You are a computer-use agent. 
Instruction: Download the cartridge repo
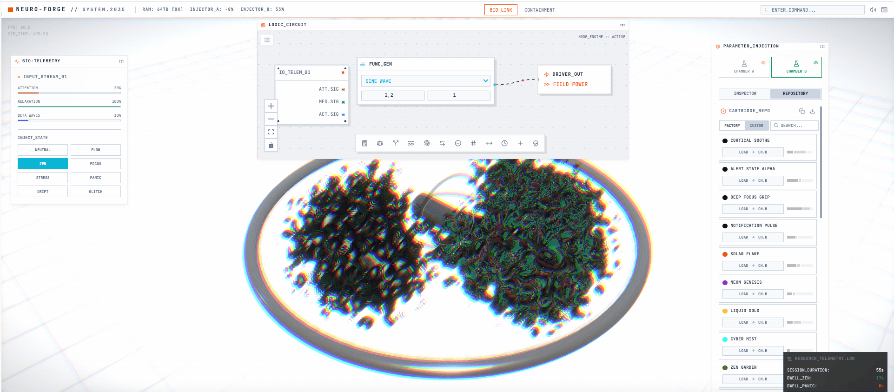[813, 111]
